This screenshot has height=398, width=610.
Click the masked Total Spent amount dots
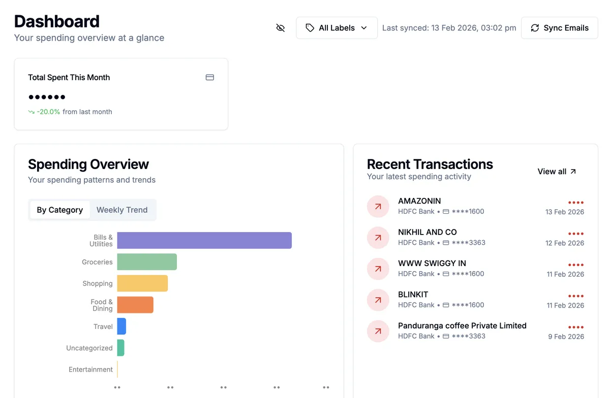pos(47,97)
